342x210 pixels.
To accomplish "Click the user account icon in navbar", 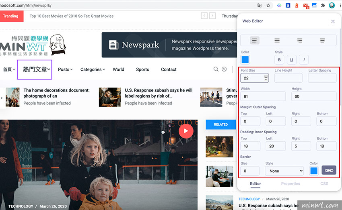I will pyautogui.click(x=224, y=69).
